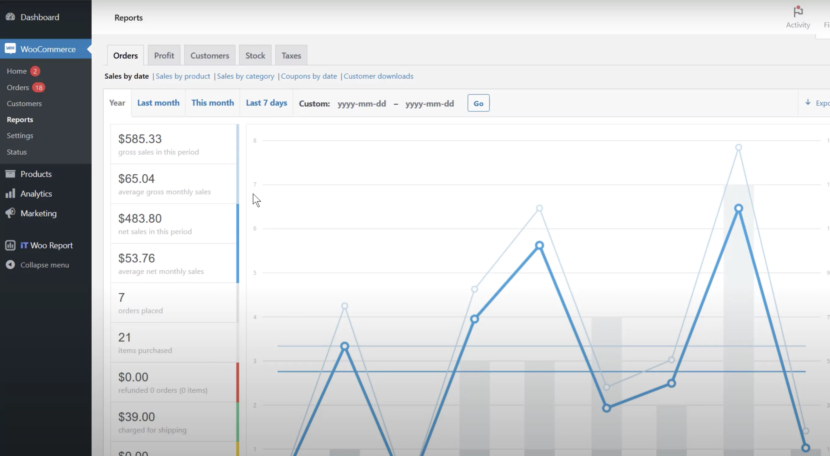
Task: Click the Dashboard gauge icon
Action: 10,17
